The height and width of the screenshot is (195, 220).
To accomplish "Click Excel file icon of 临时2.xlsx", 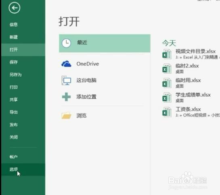I will click(x=167, y=68).
